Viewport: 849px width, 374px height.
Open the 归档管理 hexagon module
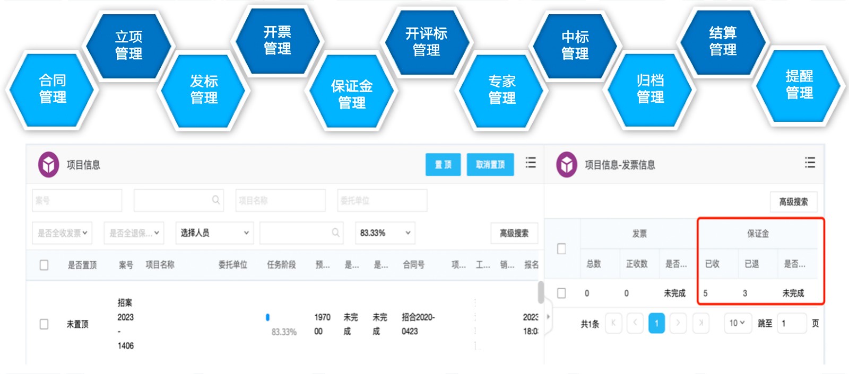(x=651, y=90)
